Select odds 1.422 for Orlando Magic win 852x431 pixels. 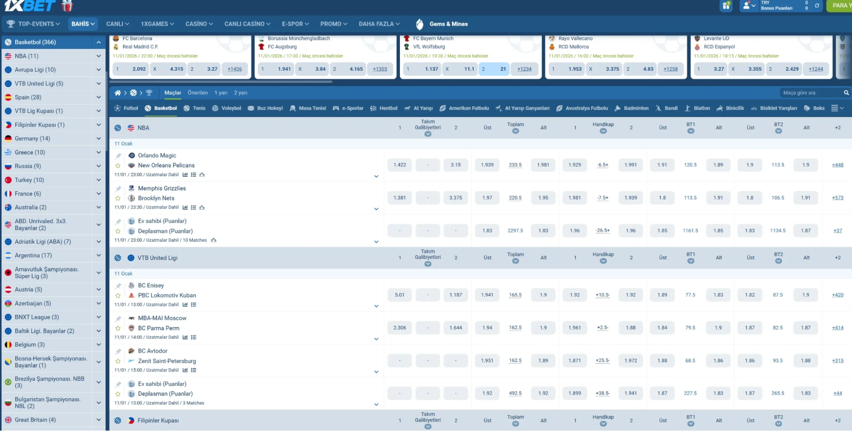(399, 165)
